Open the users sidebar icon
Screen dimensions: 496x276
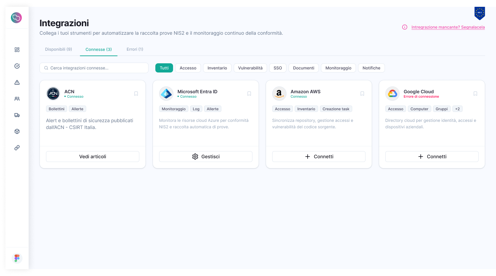point(17,99)
